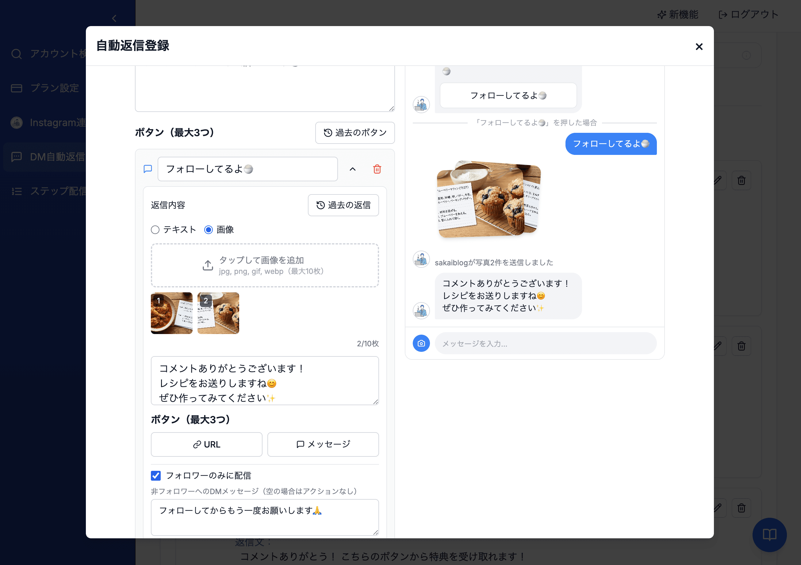Click the history clock icon on 過去の返信
801x565 pixels.
[x=320, y=205]
